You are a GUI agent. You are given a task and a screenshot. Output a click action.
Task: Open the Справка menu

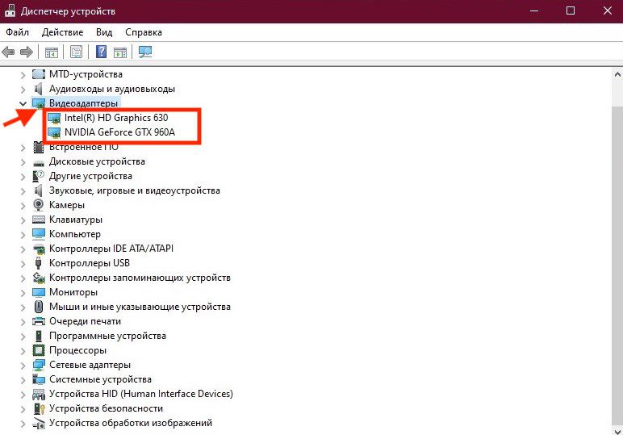pyautogui.click(x=144, y=32)
